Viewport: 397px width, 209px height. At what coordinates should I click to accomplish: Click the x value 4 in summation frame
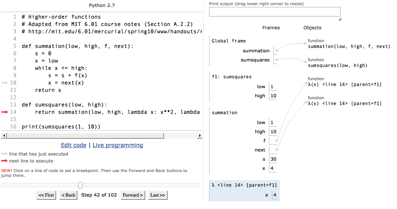point(273,168)
